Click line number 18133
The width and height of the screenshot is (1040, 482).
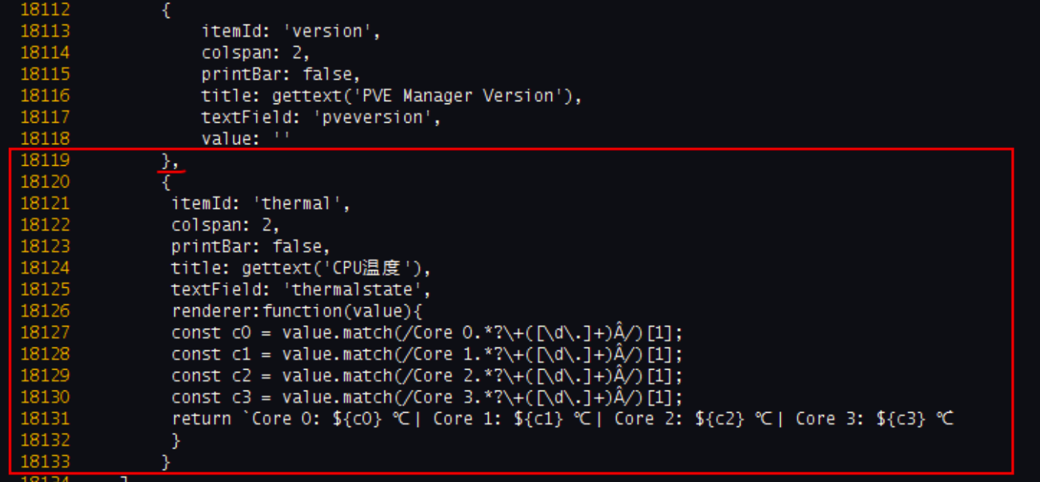pyautogui.click(x=45, y=462)
